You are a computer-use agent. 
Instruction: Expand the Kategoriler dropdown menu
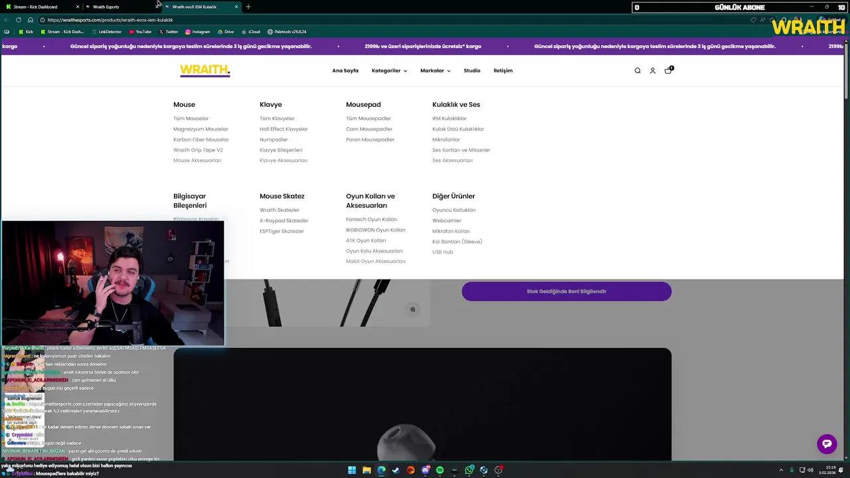tap(389, 70)
